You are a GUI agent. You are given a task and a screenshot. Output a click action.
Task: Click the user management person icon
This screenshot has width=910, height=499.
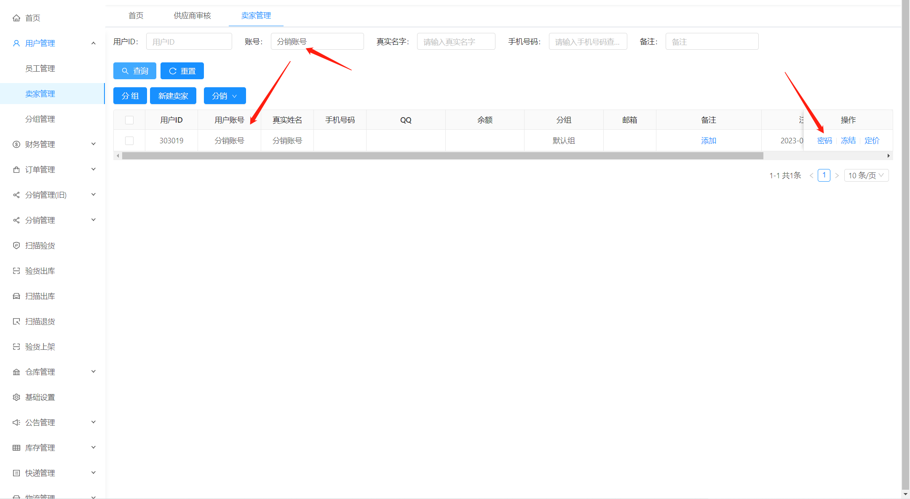click(x=16, y=43)
